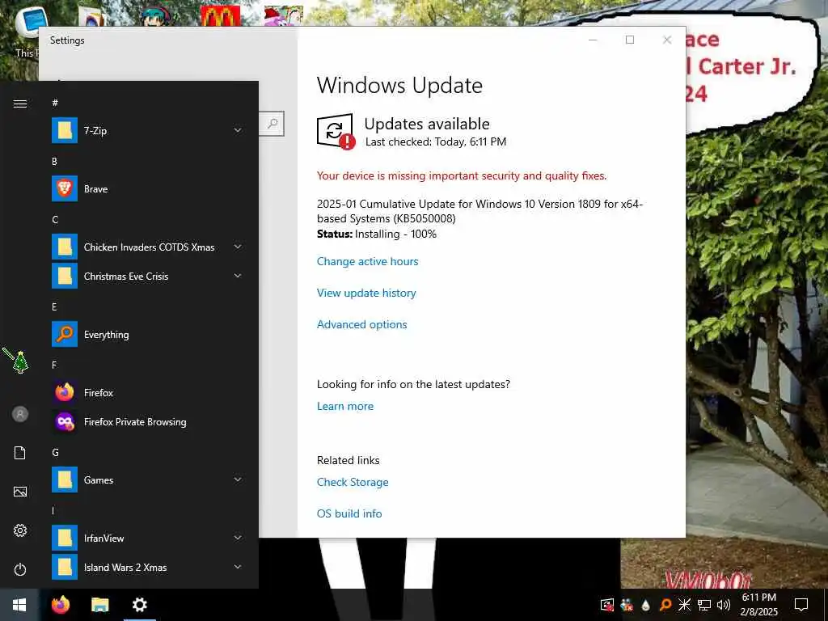The height and width of the screenshot is (621, 828).
Task: Open Check Storage link
Action: click(353, 482)
